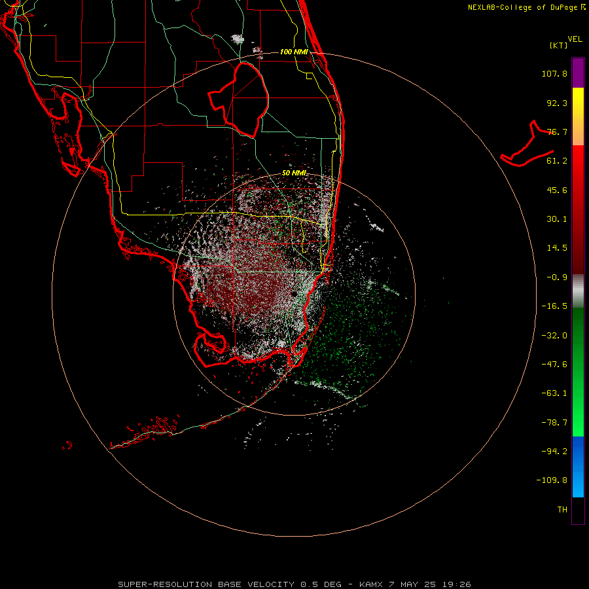Click the 100 NMI range ring label
Viewport: 589px width, 589px height.
(294, 52)
